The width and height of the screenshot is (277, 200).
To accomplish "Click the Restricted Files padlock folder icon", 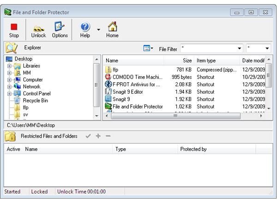I will [x=10, y=136].
